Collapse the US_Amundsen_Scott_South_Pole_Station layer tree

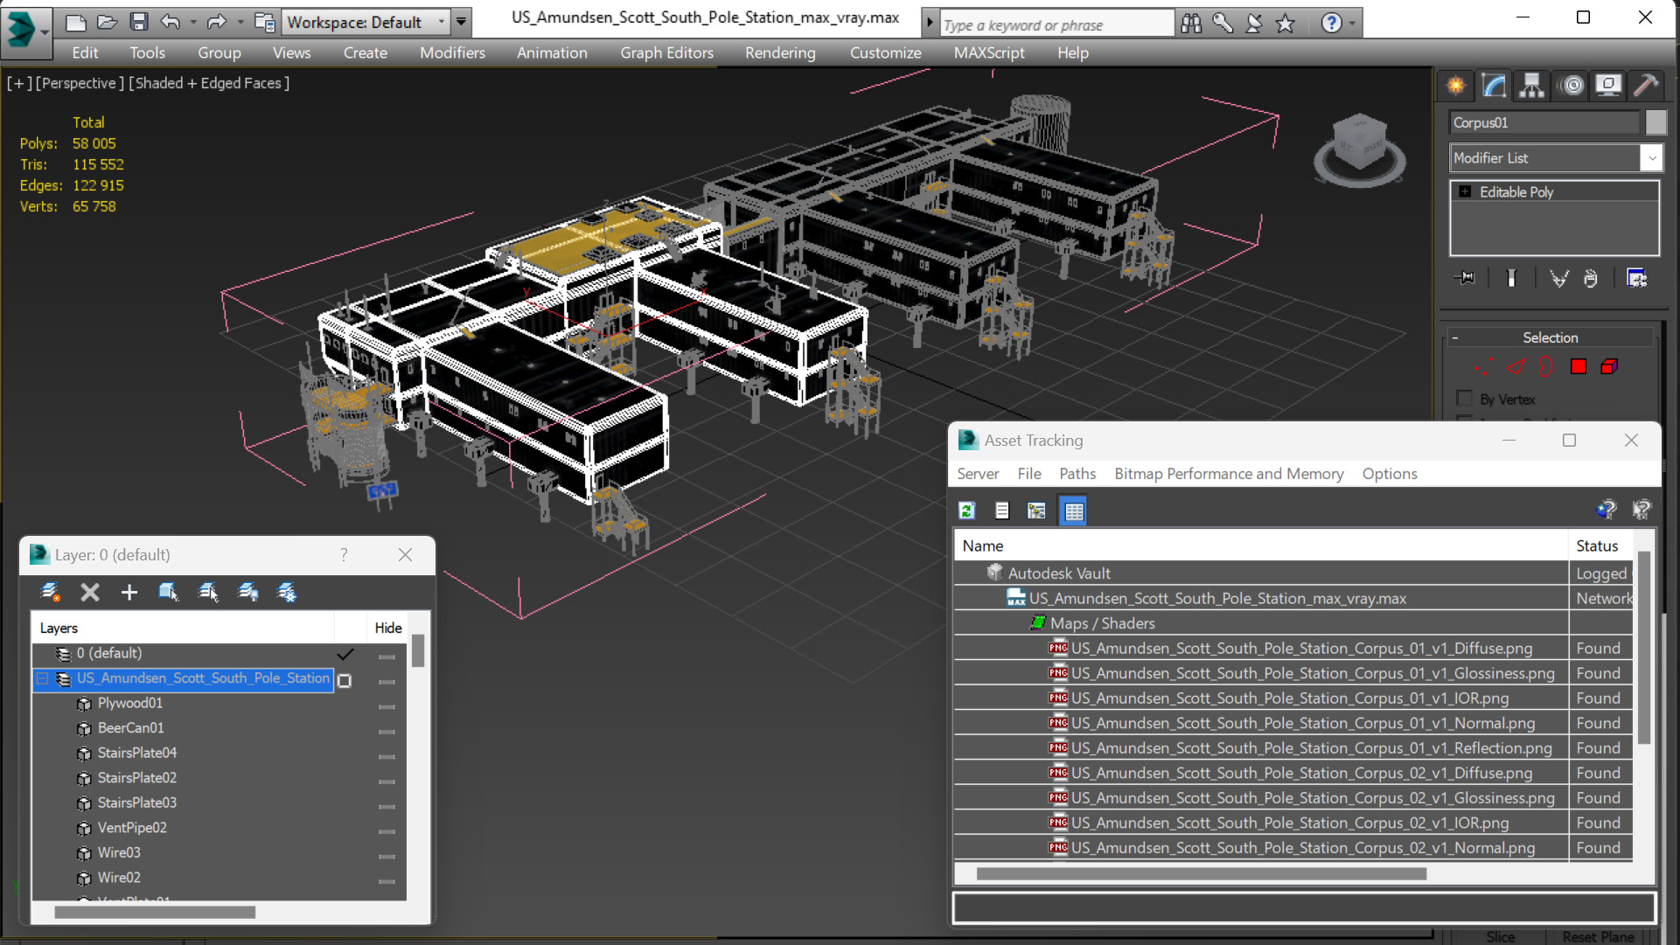[42, 678]
